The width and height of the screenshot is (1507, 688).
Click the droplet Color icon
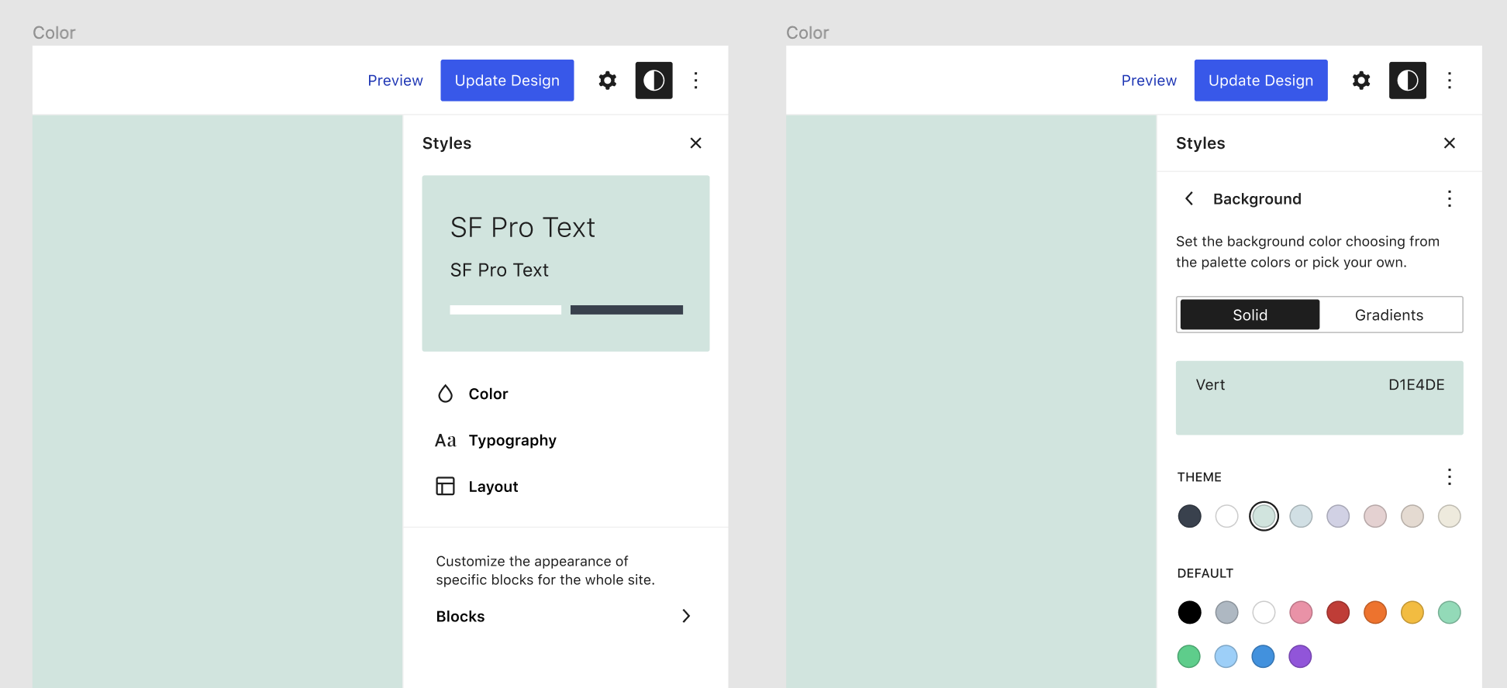point(445,394)
